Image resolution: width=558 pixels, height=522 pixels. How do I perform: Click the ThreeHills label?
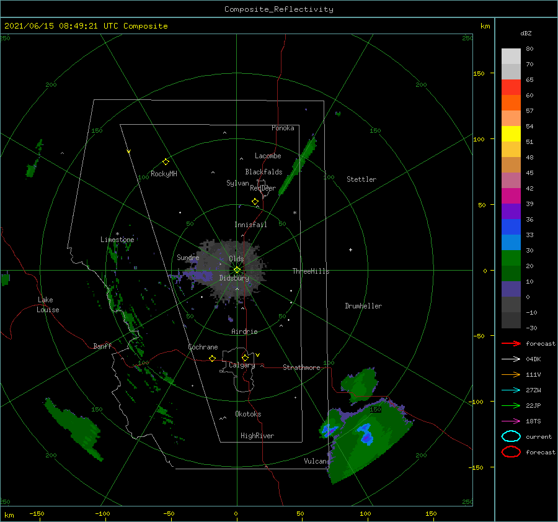click(x=311, y=271)
